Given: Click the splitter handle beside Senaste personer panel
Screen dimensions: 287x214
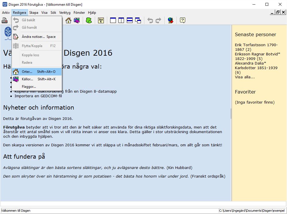Looking at the screenshot, I should point(231,113).
